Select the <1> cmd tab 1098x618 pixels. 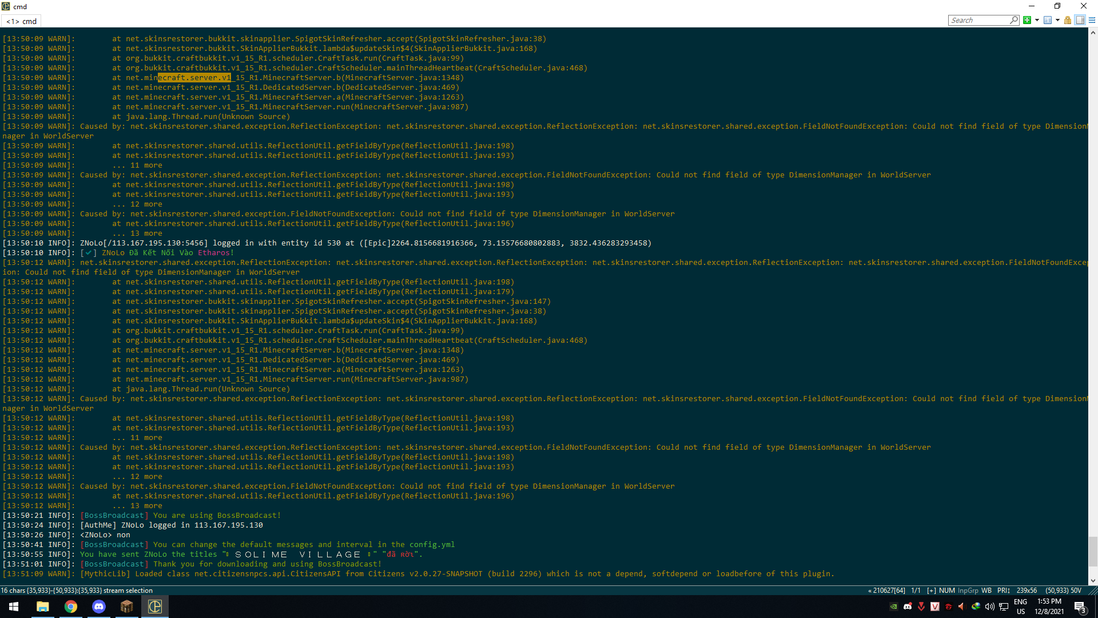(x=22, y=21)
